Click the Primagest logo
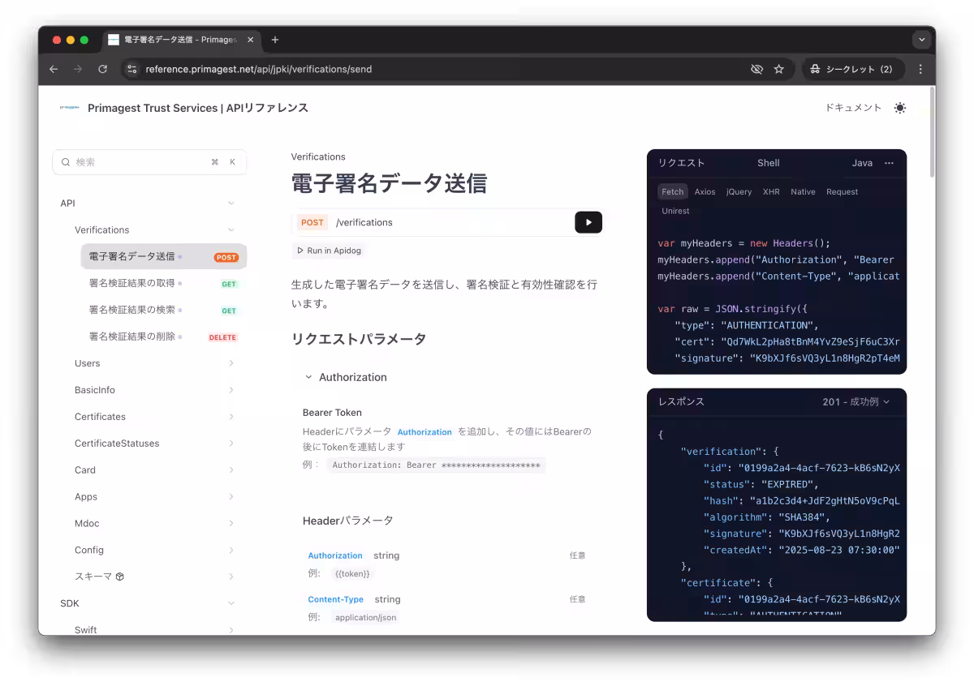This screenshot has width=974, height=686. click(x=70, y=107)
